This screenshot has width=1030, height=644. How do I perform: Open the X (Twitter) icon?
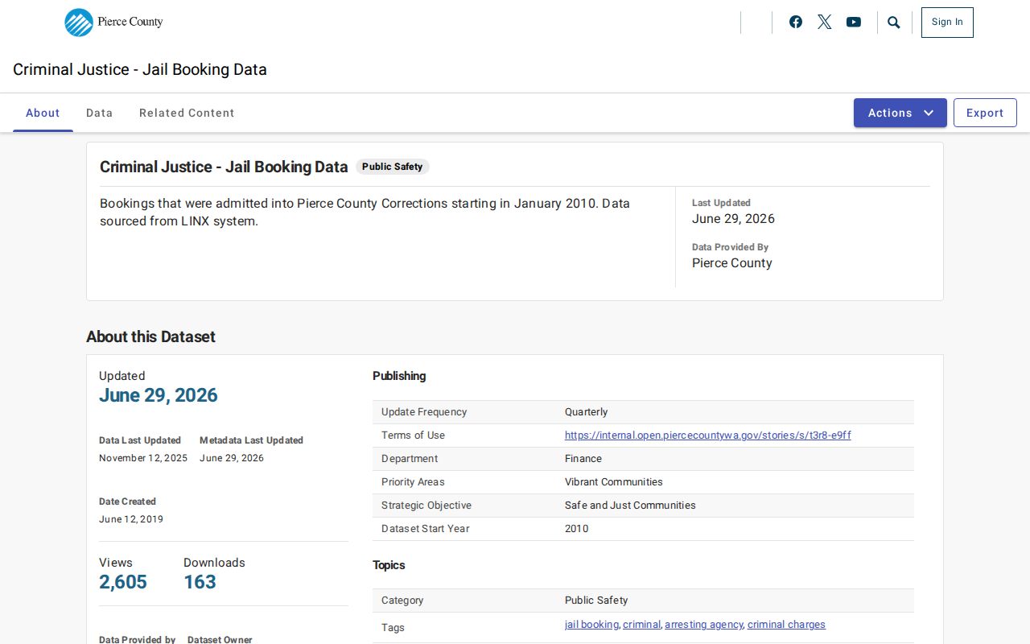point(825,23)
